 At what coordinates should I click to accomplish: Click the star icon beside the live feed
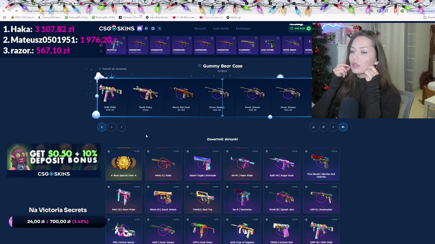pos(101,51)
